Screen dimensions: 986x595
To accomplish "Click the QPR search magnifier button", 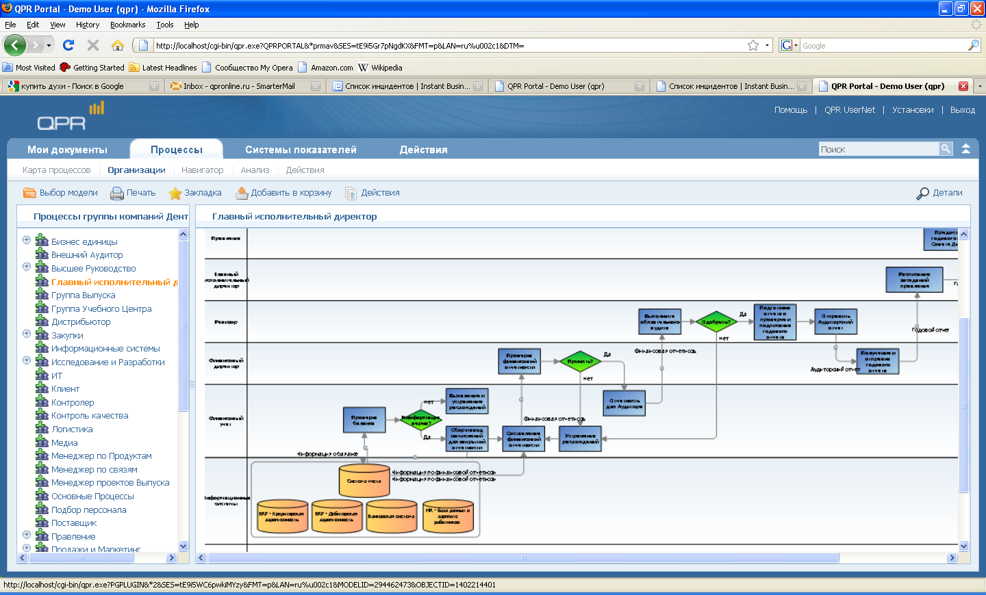I will [946, 148].
